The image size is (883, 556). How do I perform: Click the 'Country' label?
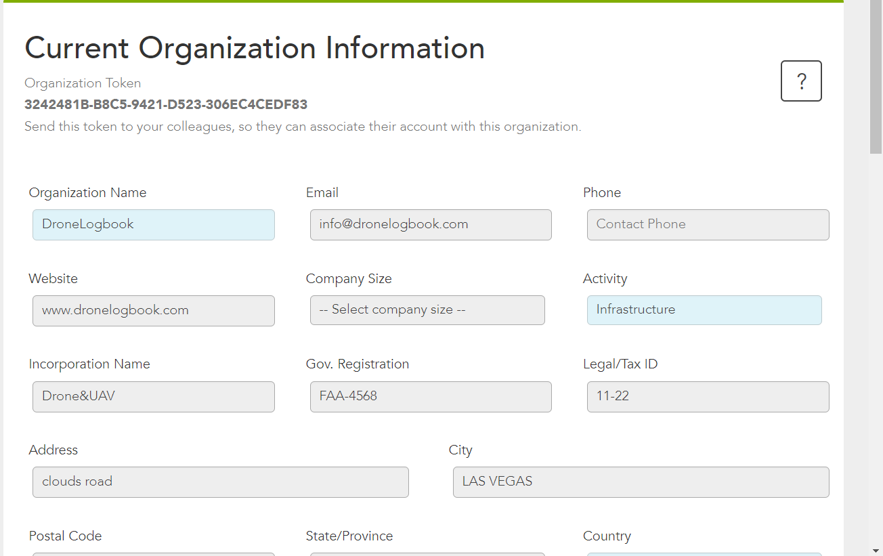tap(607, 536)
